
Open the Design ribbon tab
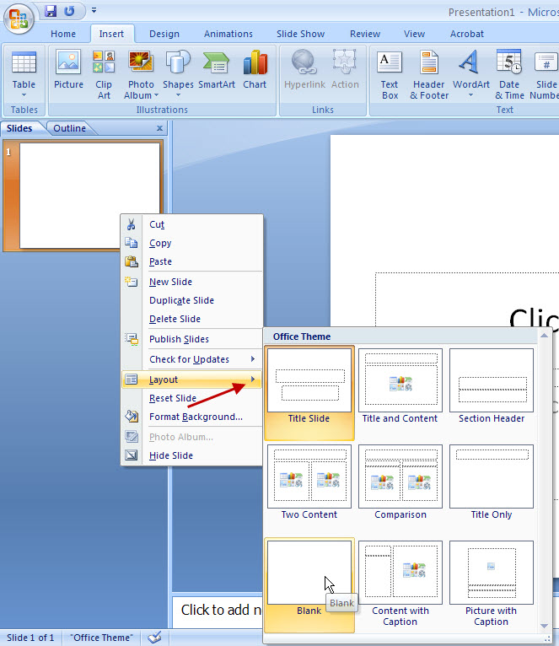pyautogui.click(x=164, y=34)
